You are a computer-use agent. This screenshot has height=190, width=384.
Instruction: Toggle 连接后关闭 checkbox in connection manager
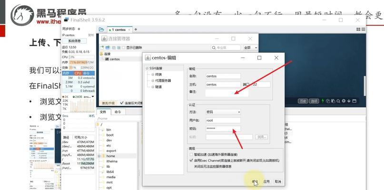(x=122, y=103)
